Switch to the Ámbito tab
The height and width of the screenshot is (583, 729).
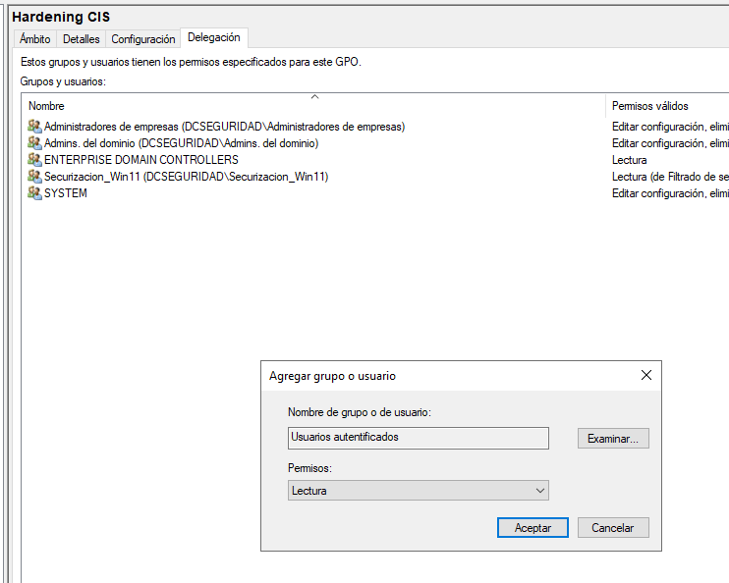34,39
